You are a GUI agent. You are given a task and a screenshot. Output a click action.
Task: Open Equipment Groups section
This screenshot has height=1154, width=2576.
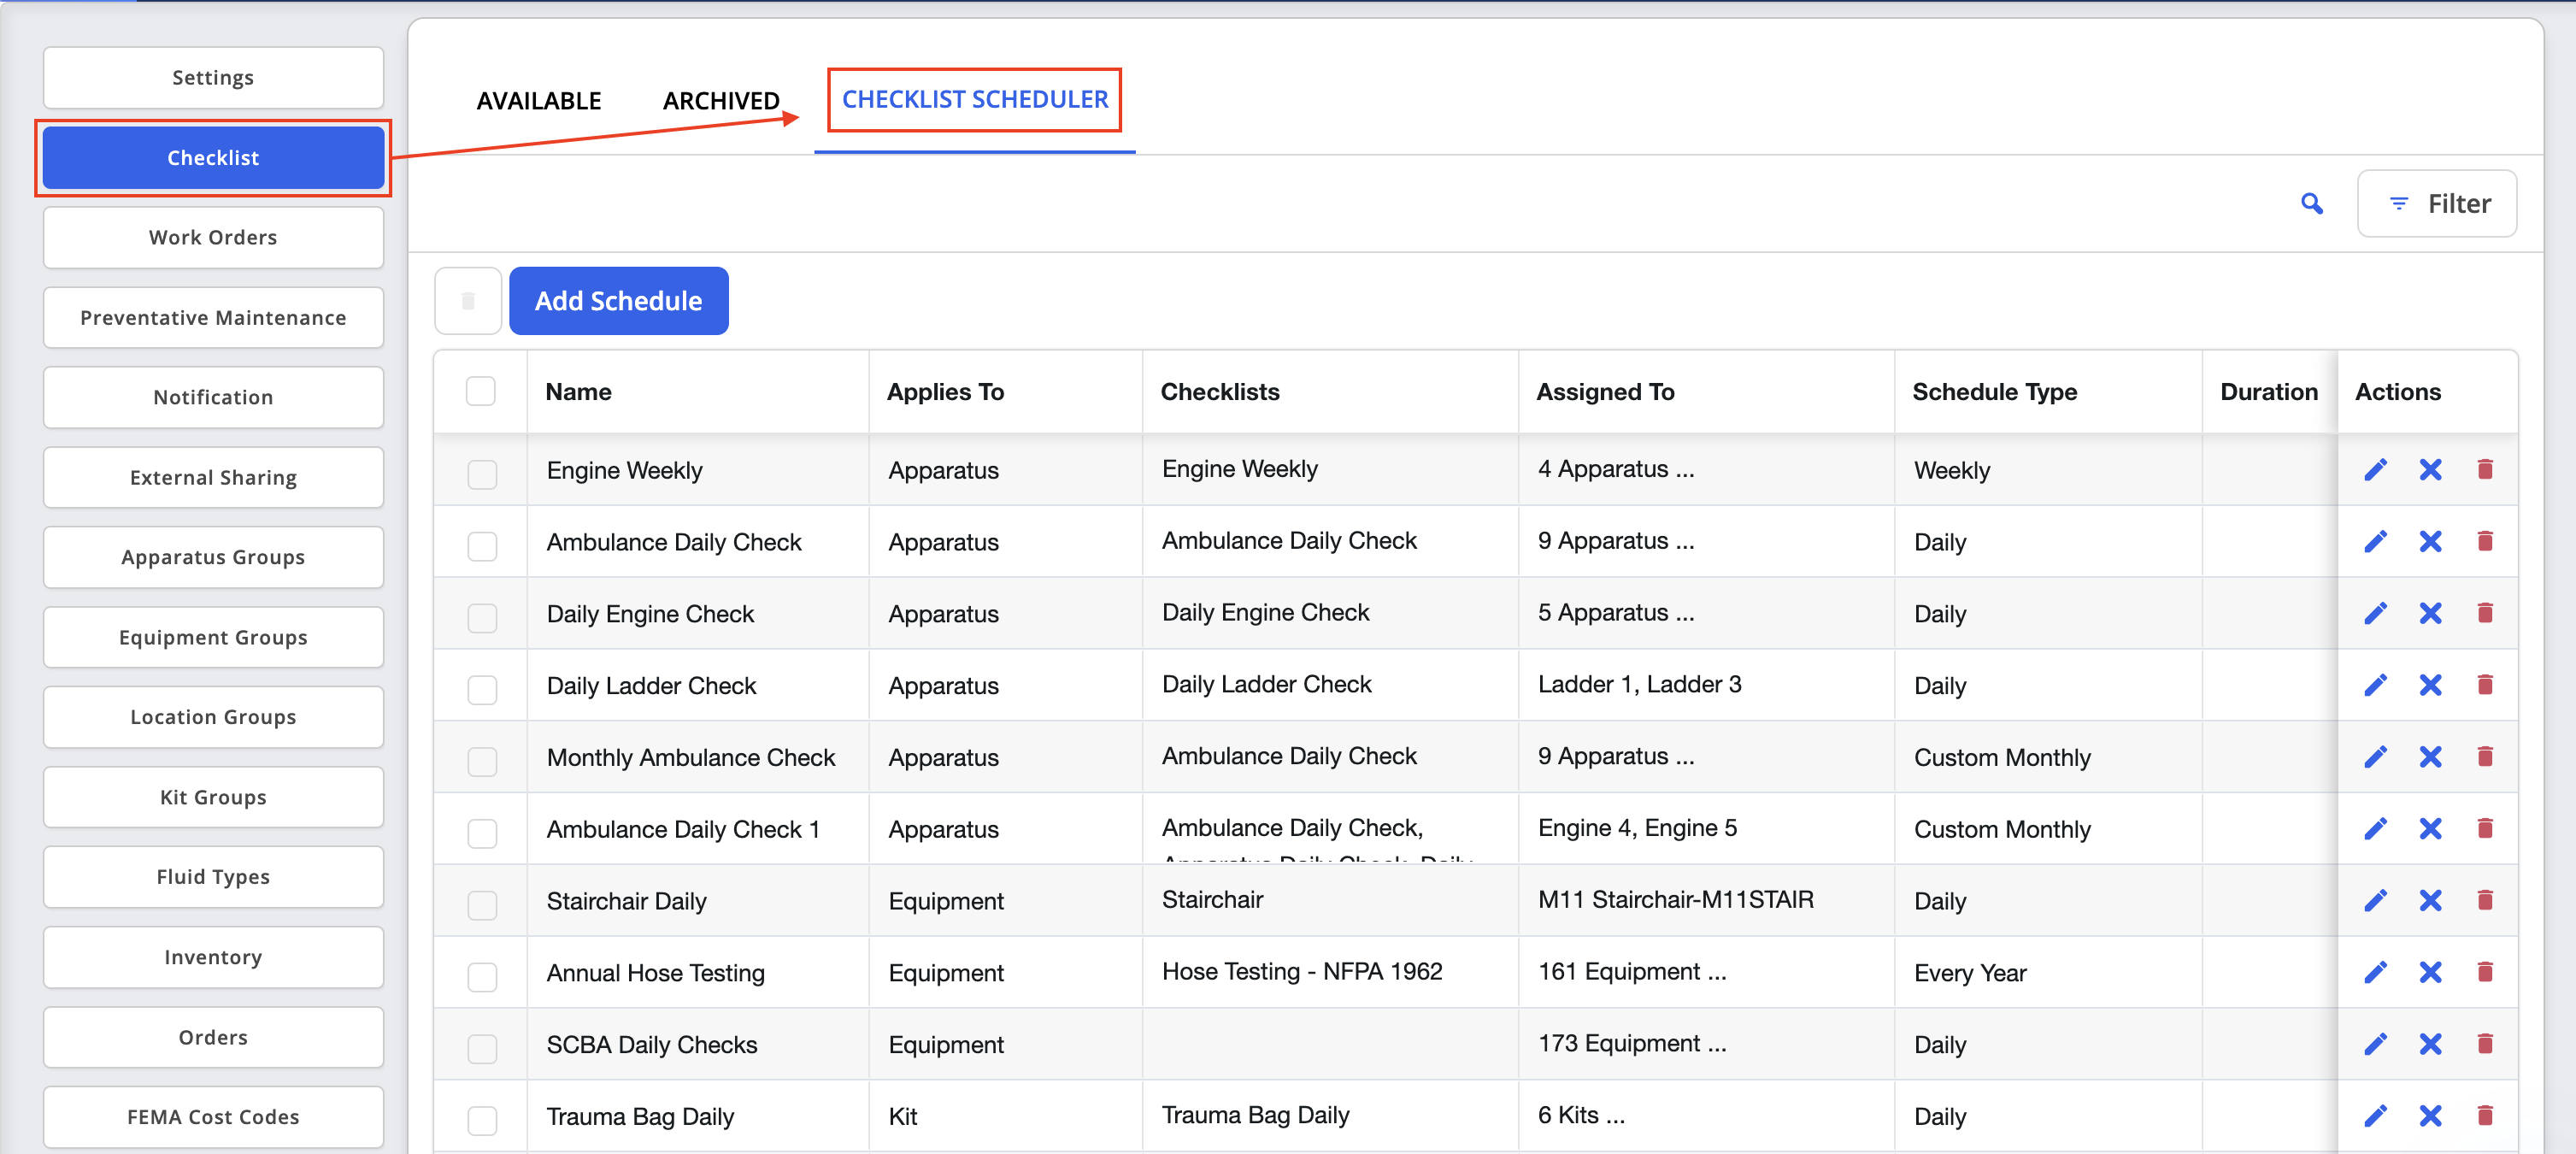click(213, 638)
